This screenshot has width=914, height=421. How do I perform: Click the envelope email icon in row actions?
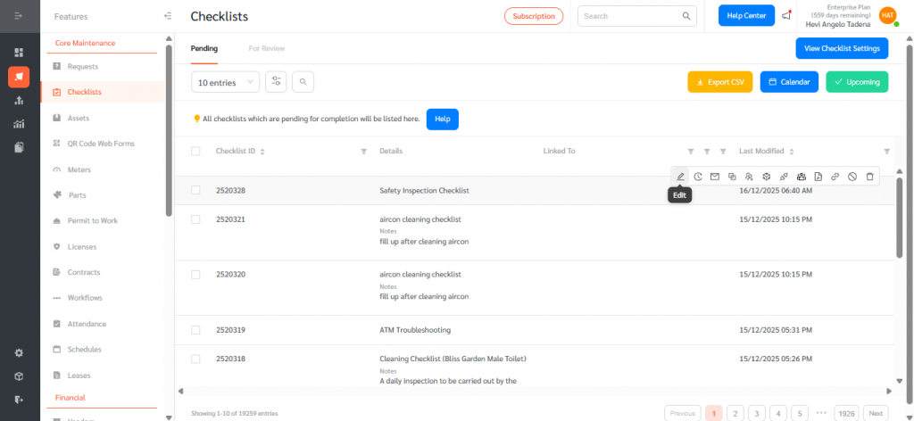tap(715, 177)
